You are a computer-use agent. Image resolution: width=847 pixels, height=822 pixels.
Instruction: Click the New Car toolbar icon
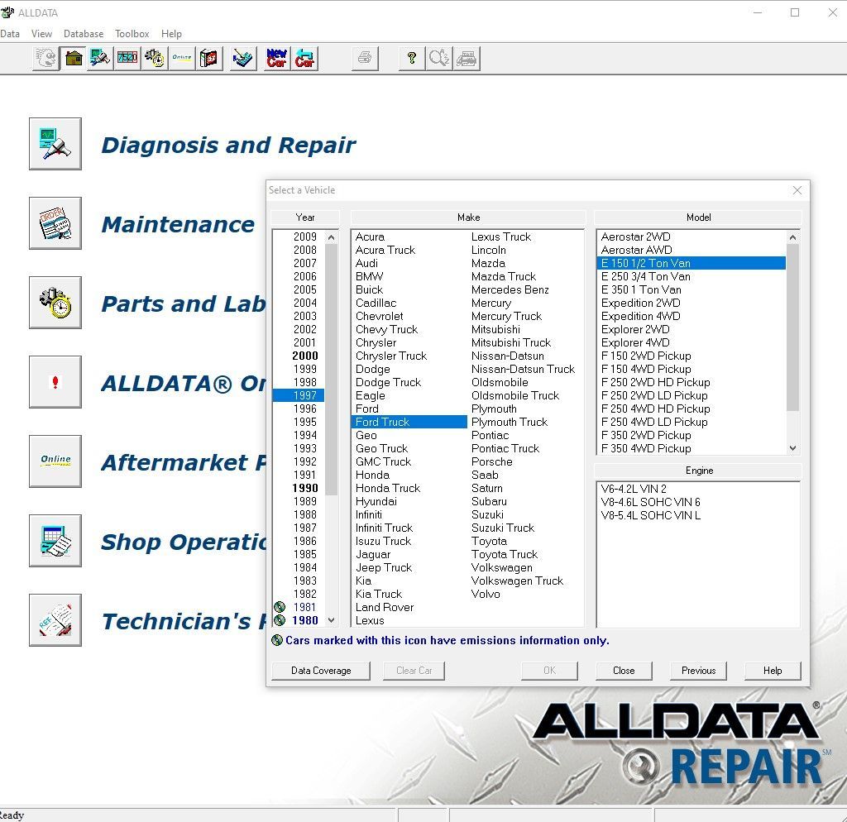(276, 58)
